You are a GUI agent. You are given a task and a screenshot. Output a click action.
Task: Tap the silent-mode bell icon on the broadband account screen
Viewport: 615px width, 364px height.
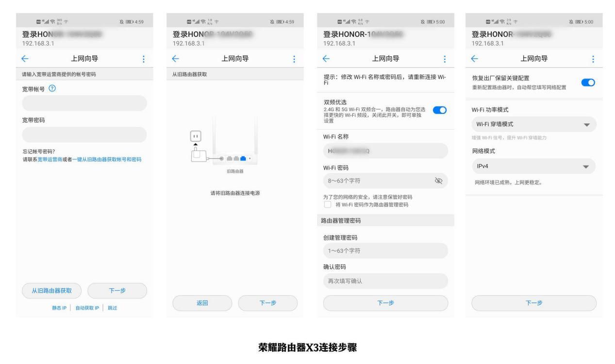123,21
